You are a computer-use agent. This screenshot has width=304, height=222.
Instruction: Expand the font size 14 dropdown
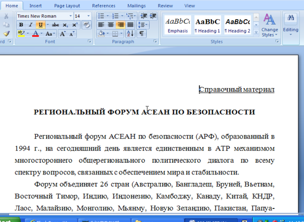[89, 16]
